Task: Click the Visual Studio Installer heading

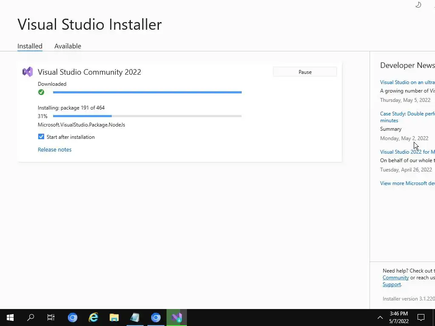Action: [90, 24]
